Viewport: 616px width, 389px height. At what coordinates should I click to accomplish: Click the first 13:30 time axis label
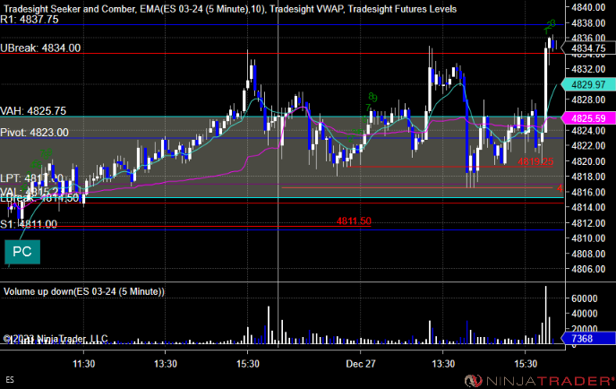point(166,364)
